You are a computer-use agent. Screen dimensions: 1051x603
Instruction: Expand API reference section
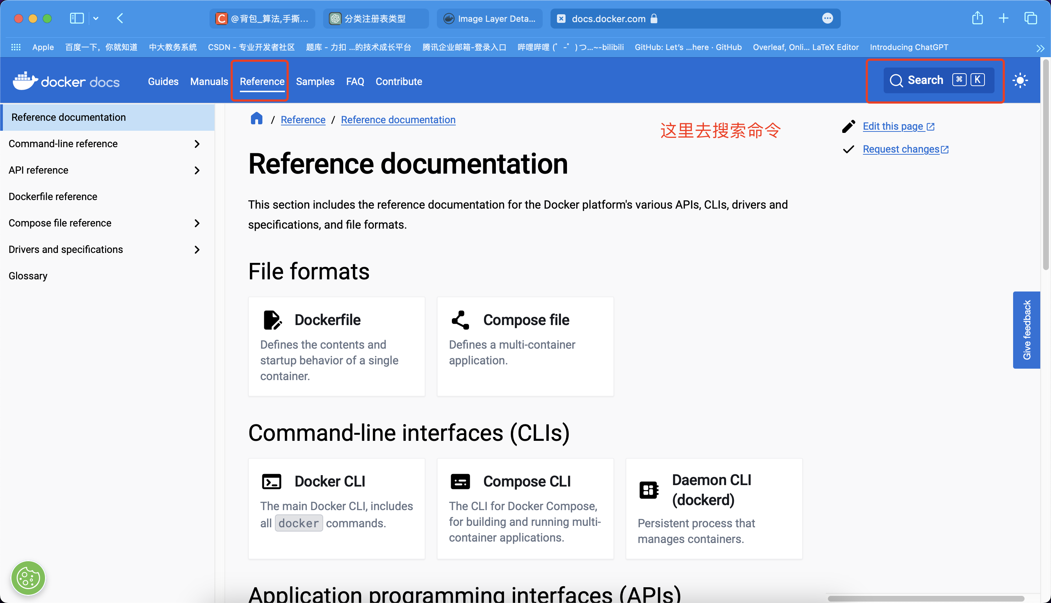(x=197, y=170)
